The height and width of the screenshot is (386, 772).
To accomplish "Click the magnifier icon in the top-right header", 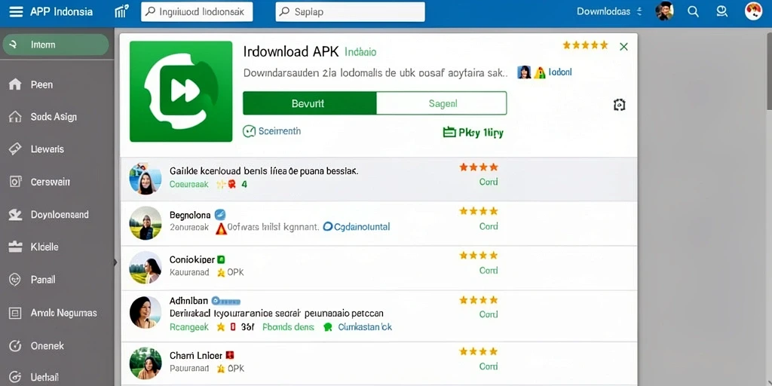I will tap(693, 12).
